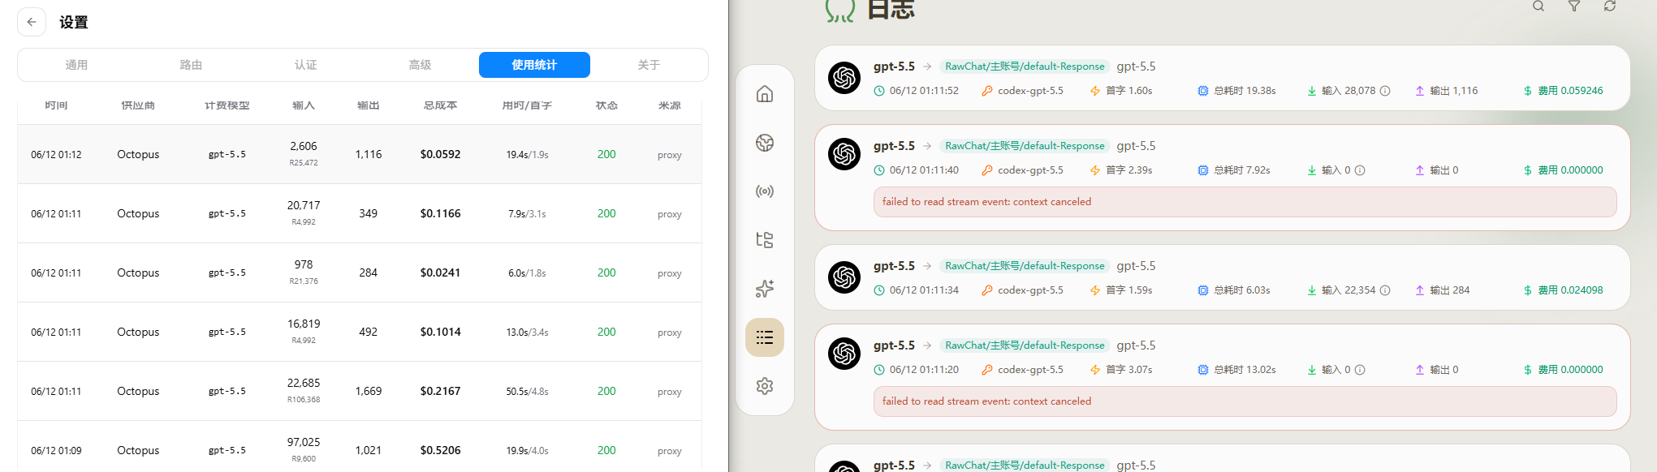Click the error message in the 01:11:20 log
The width and height of the screenshot is (1657, 472).
click(1245, 401)
